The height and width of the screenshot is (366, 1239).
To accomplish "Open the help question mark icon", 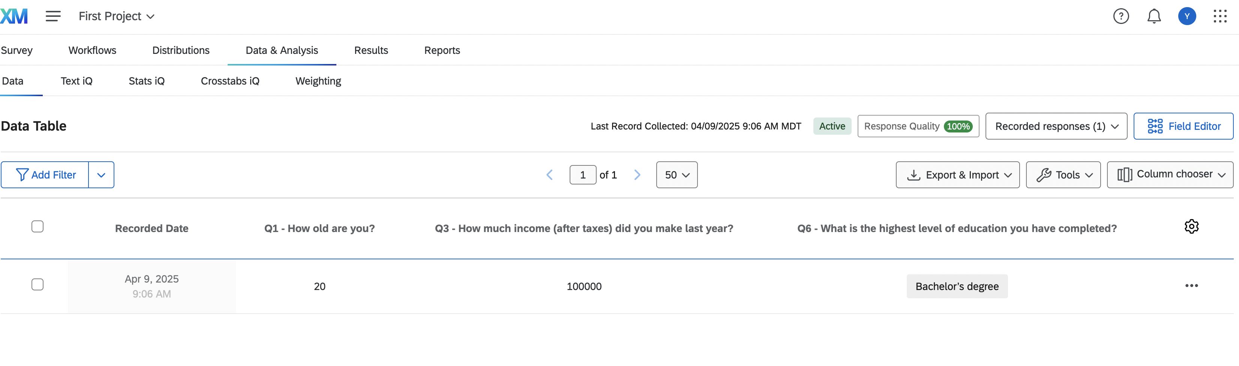I will click(x=1120, y=16).
